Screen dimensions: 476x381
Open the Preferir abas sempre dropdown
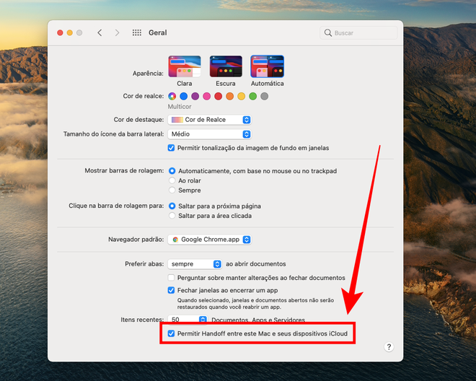[195, 264]
